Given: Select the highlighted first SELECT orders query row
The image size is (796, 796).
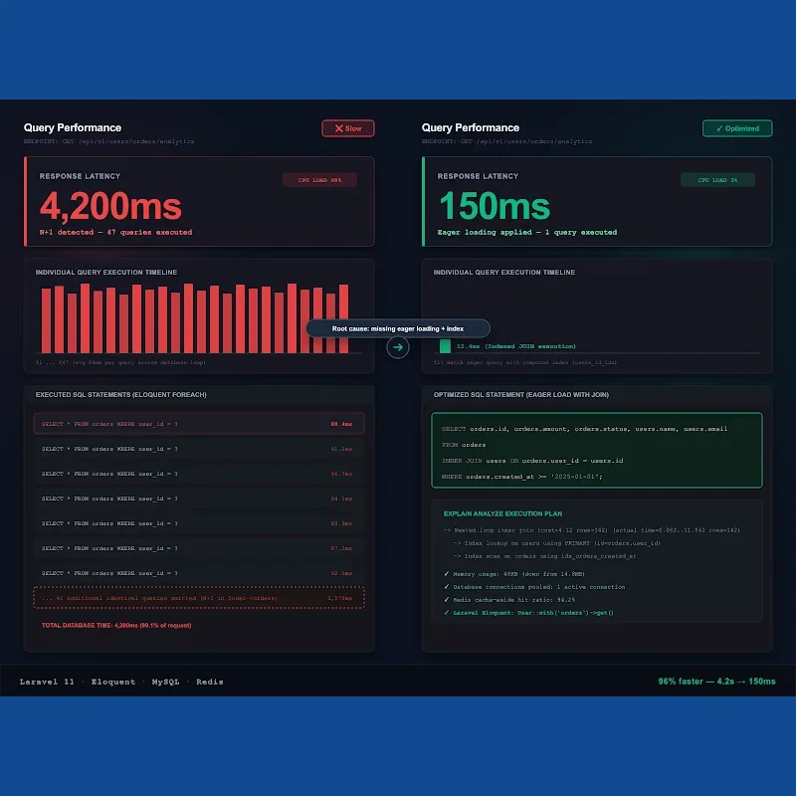Looking at the screenshot, I should click(x=199, y=424).
